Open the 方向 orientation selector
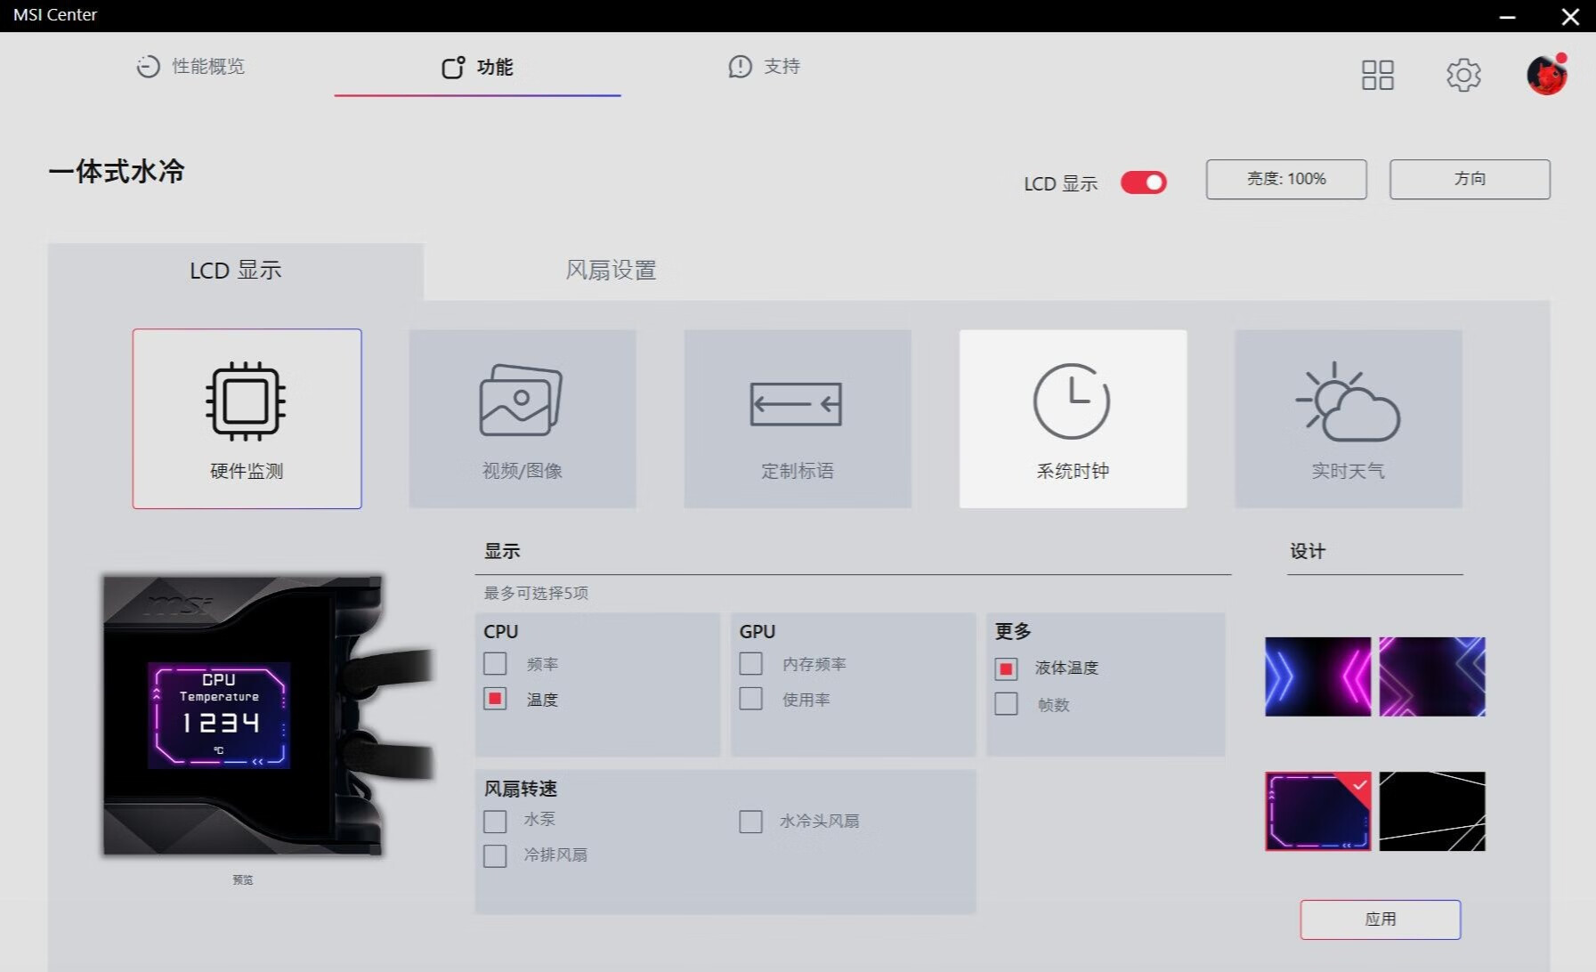 pyautogui.click(x=1469, y=179)
